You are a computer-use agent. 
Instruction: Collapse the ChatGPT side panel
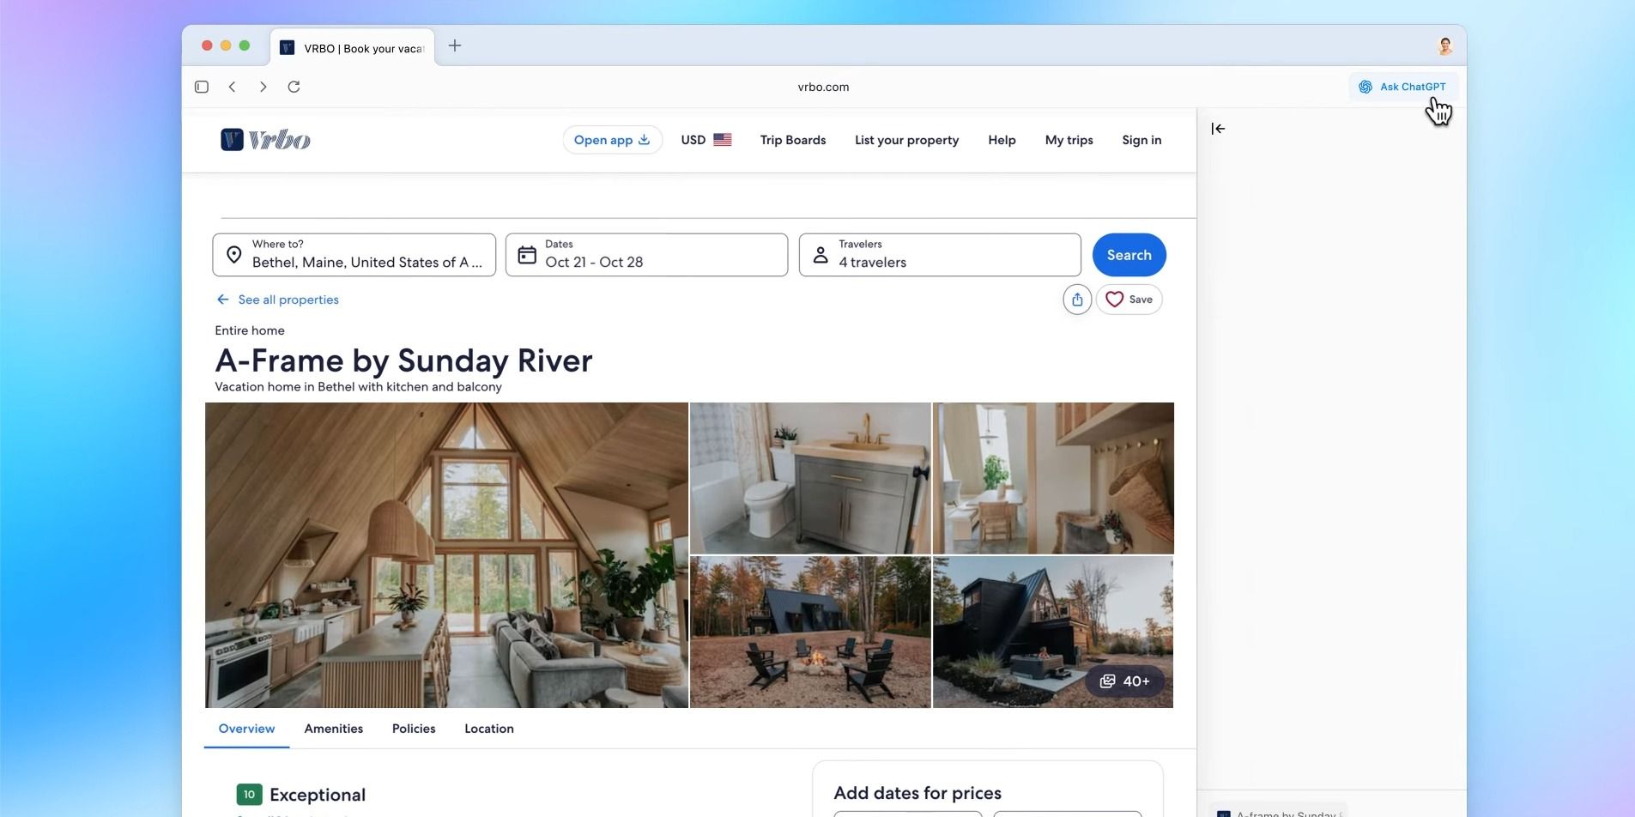(1218, 129)
